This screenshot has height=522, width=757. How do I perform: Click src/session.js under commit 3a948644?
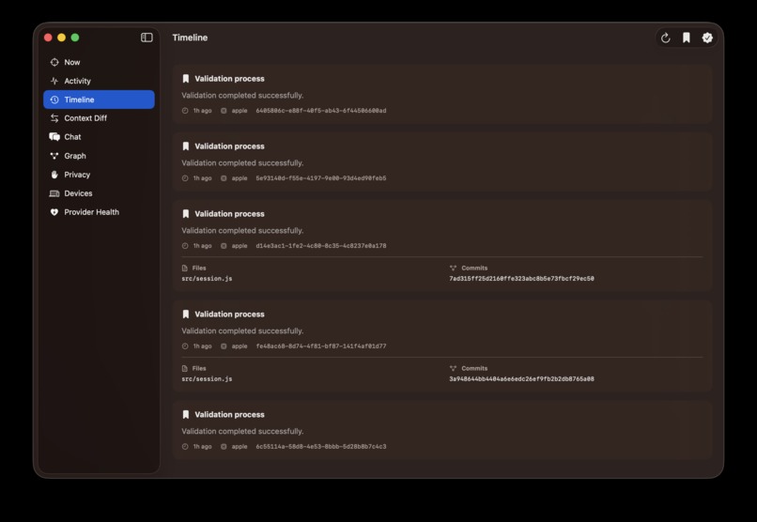coord(207,378)
